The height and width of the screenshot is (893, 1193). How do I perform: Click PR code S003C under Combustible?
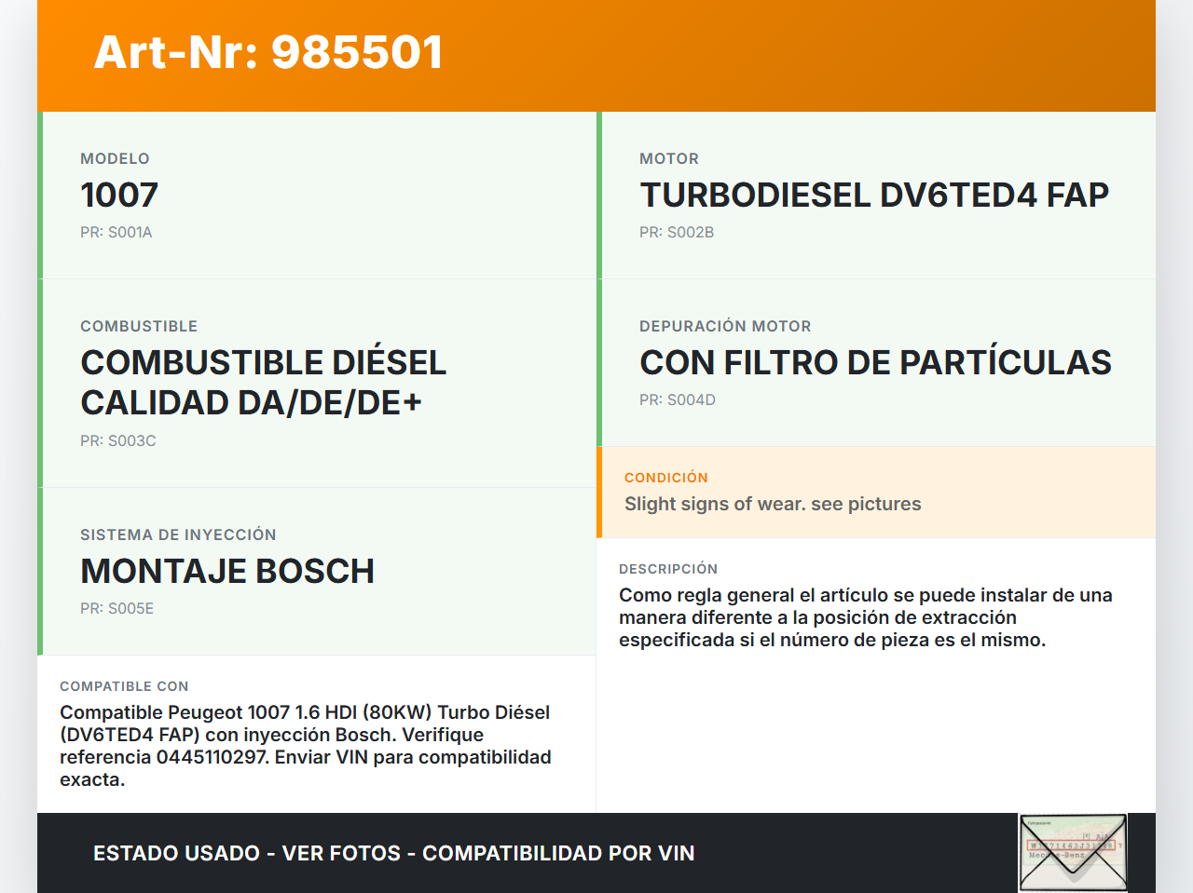(118, 441)
